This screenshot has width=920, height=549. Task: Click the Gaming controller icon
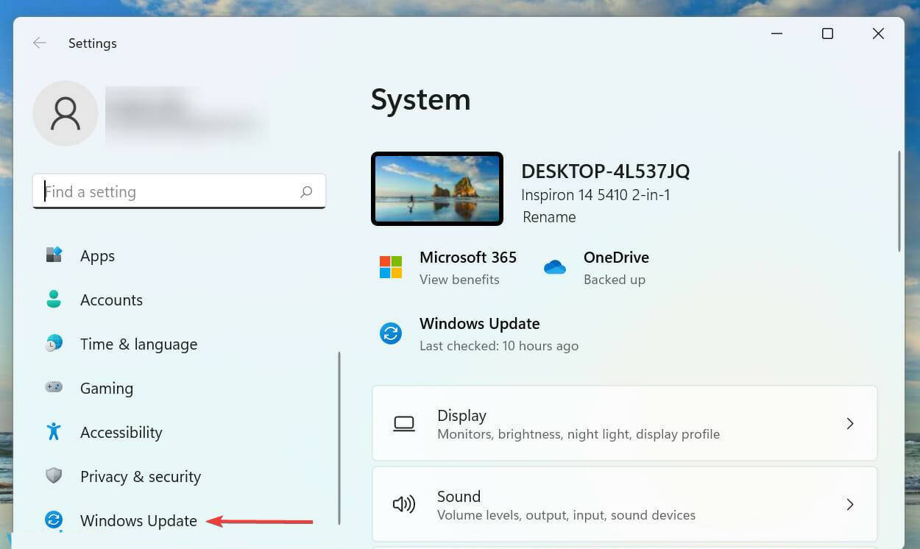(54, 388)
